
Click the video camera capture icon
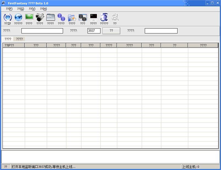click(40, 18)
